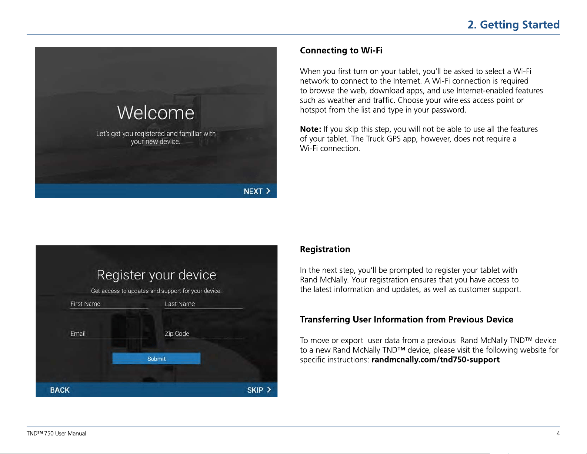Click the blue Submit button

point(156,358)
